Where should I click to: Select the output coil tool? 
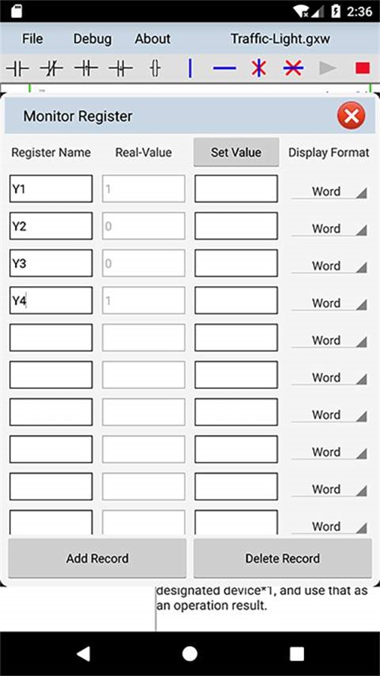155,68
